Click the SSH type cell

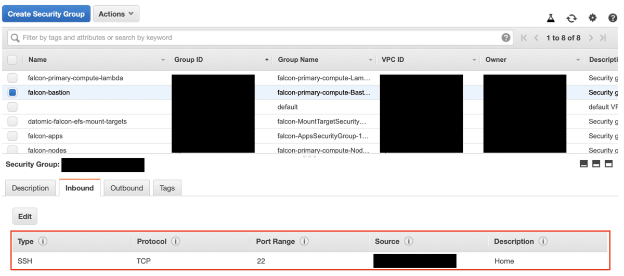click(25, 261)
